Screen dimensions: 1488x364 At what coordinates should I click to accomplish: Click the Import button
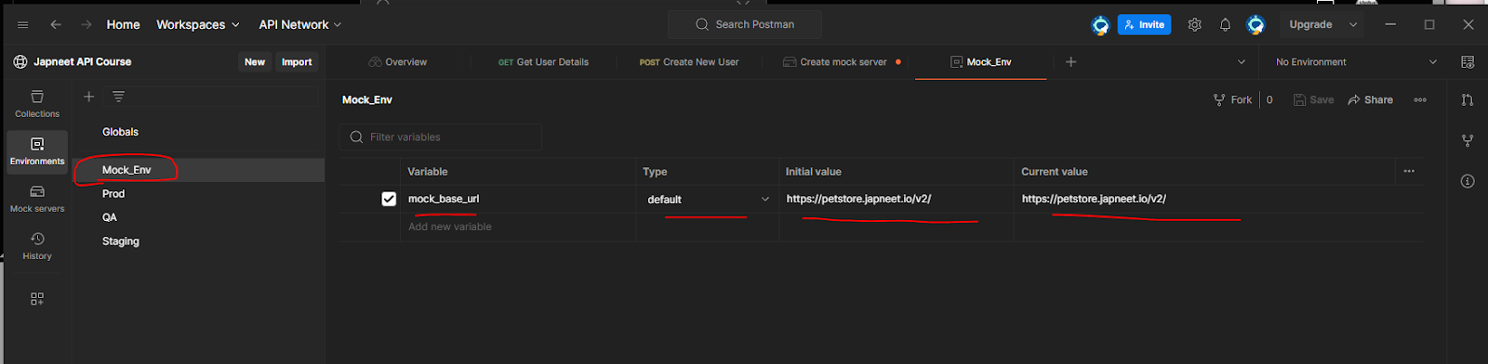tap(297, 62)
